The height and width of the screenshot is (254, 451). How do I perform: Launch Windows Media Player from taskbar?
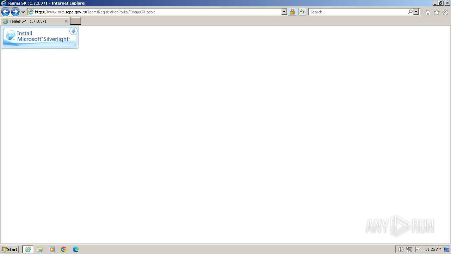pos(52,249)
